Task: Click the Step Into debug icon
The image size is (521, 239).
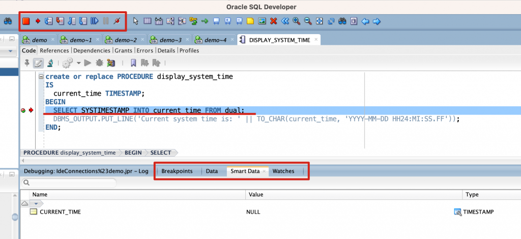Action: (x=60, y=21)
